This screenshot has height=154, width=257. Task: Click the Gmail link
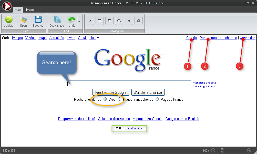click(x=82, y=38)
